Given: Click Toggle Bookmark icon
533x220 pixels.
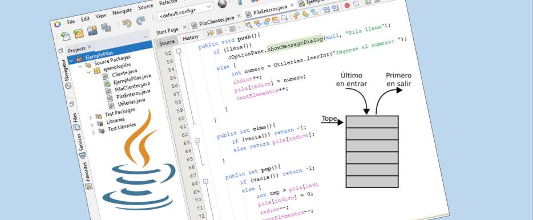Looking at the screenshot, I should [314, 12].
